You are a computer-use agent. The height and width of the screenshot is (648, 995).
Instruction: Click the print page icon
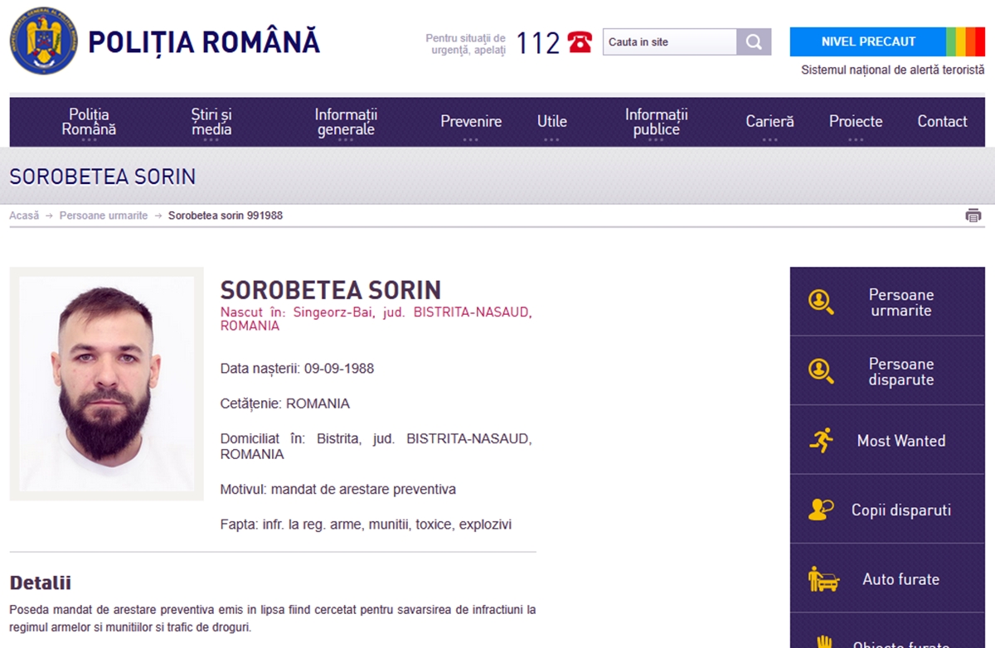pos(973,215)
